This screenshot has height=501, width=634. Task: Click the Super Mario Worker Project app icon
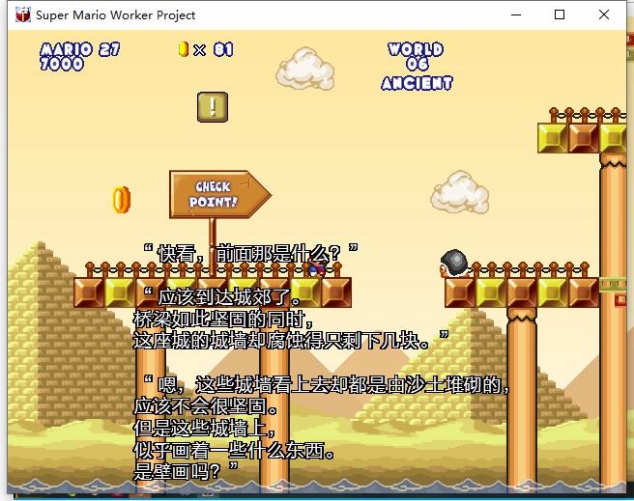23,14
